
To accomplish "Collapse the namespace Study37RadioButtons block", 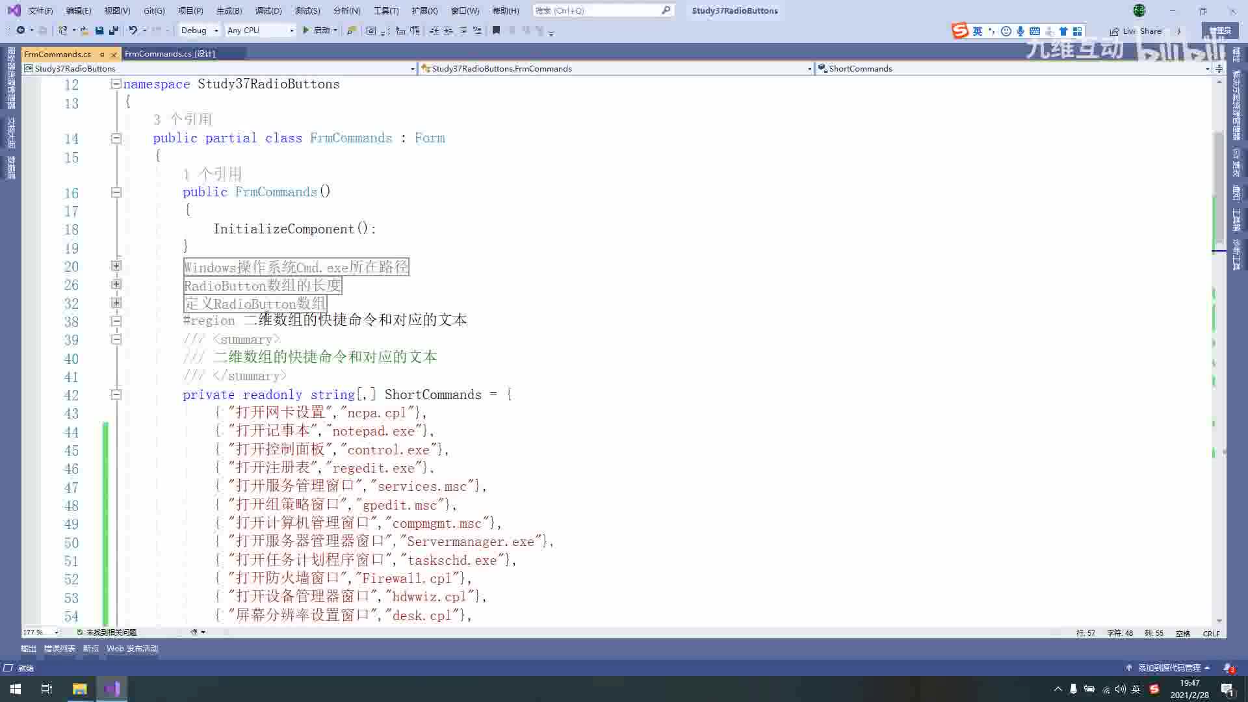I will point(116,84).
